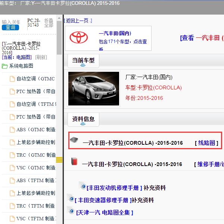The width and height of the screenshot is (224, 224).
Task: Click document icon beside 自动空调（TFTM
Action: [x=12, y=104]
